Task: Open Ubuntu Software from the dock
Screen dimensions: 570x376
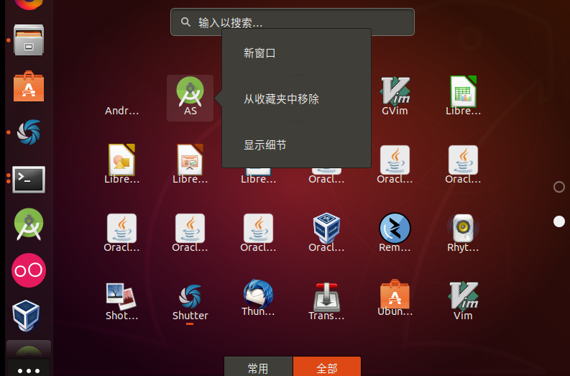Action: tap(29, 86)
